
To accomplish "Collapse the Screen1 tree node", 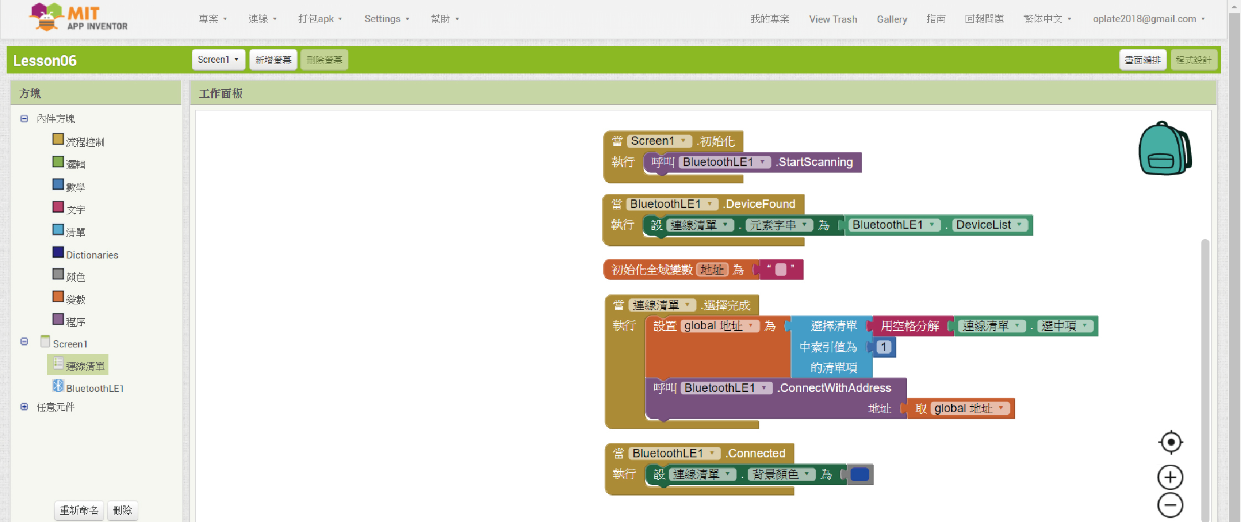I will tap(24, 341).
